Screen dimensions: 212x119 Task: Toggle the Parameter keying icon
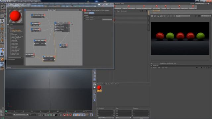tap(84, 115)
